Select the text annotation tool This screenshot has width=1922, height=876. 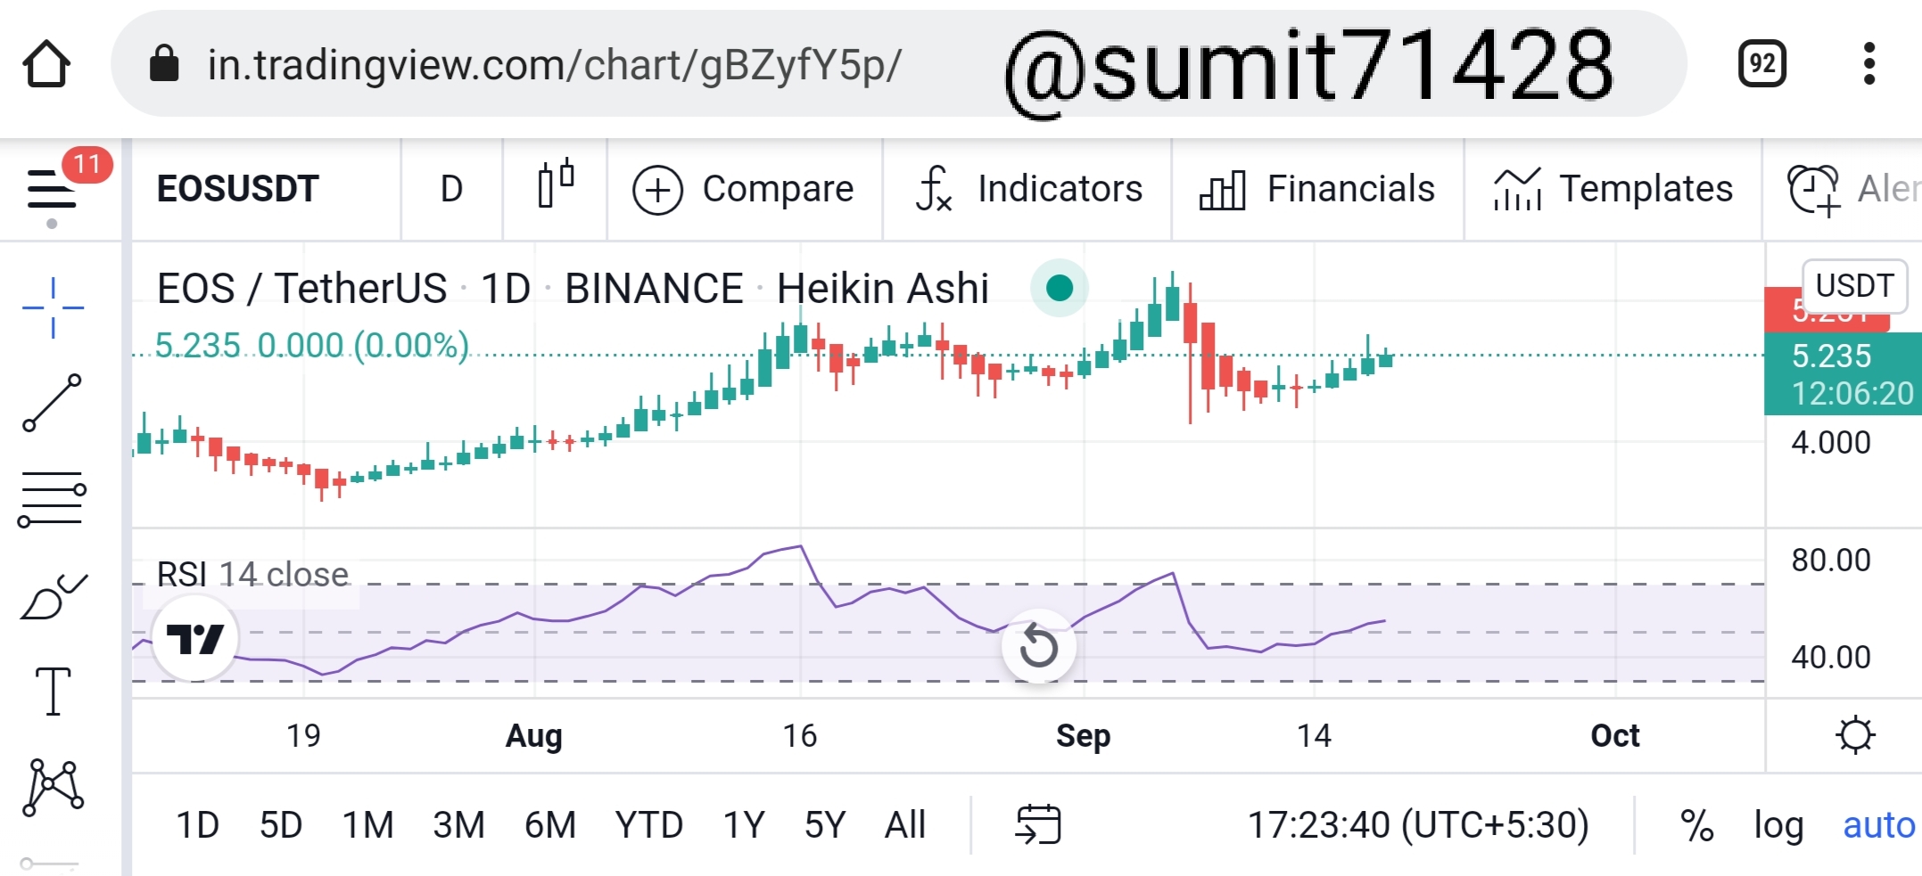tap(54, 692)
